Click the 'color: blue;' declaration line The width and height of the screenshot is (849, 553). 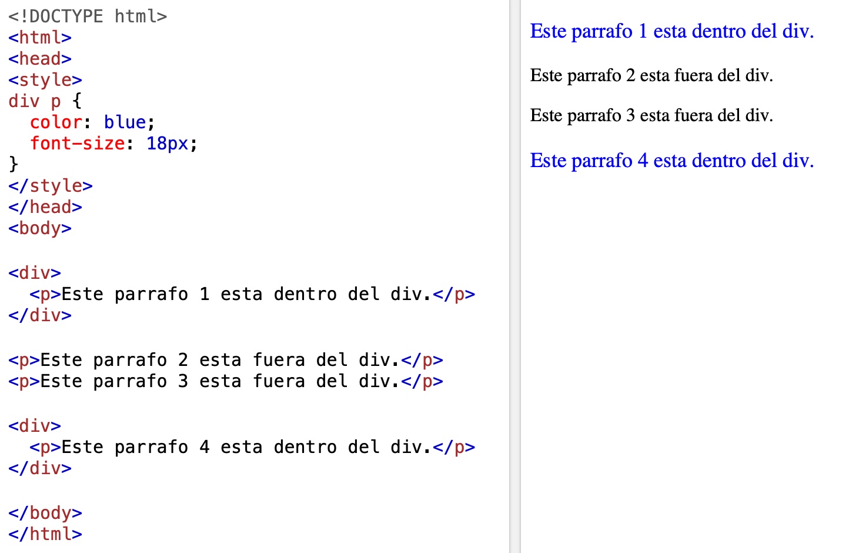[92, 122]
